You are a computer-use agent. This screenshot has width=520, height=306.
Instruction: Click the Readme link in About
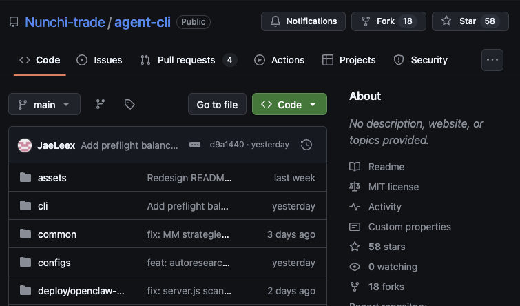point(386,167)
